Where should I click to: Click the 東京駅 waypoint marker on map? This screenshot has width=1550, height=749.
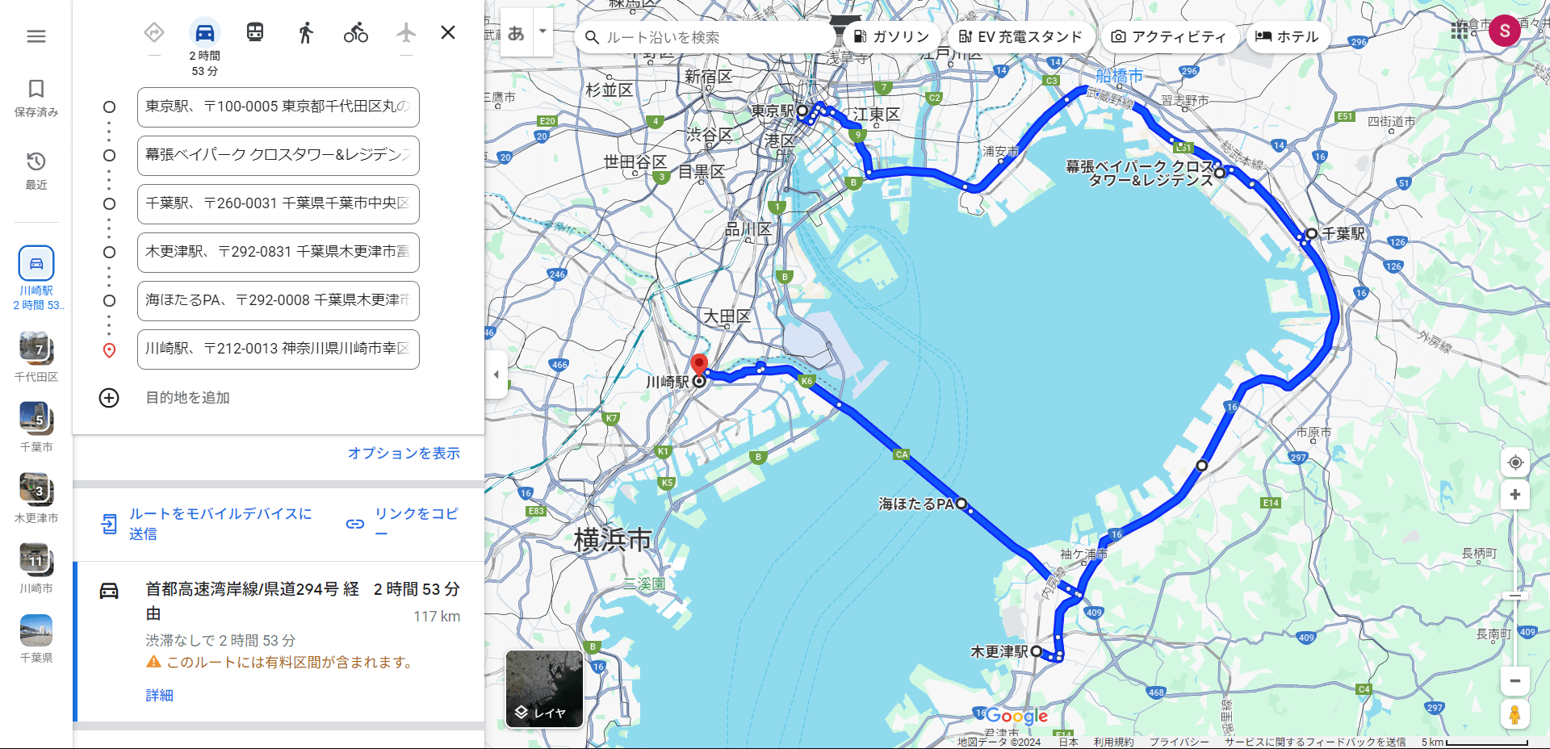click(x=802, y=110)
